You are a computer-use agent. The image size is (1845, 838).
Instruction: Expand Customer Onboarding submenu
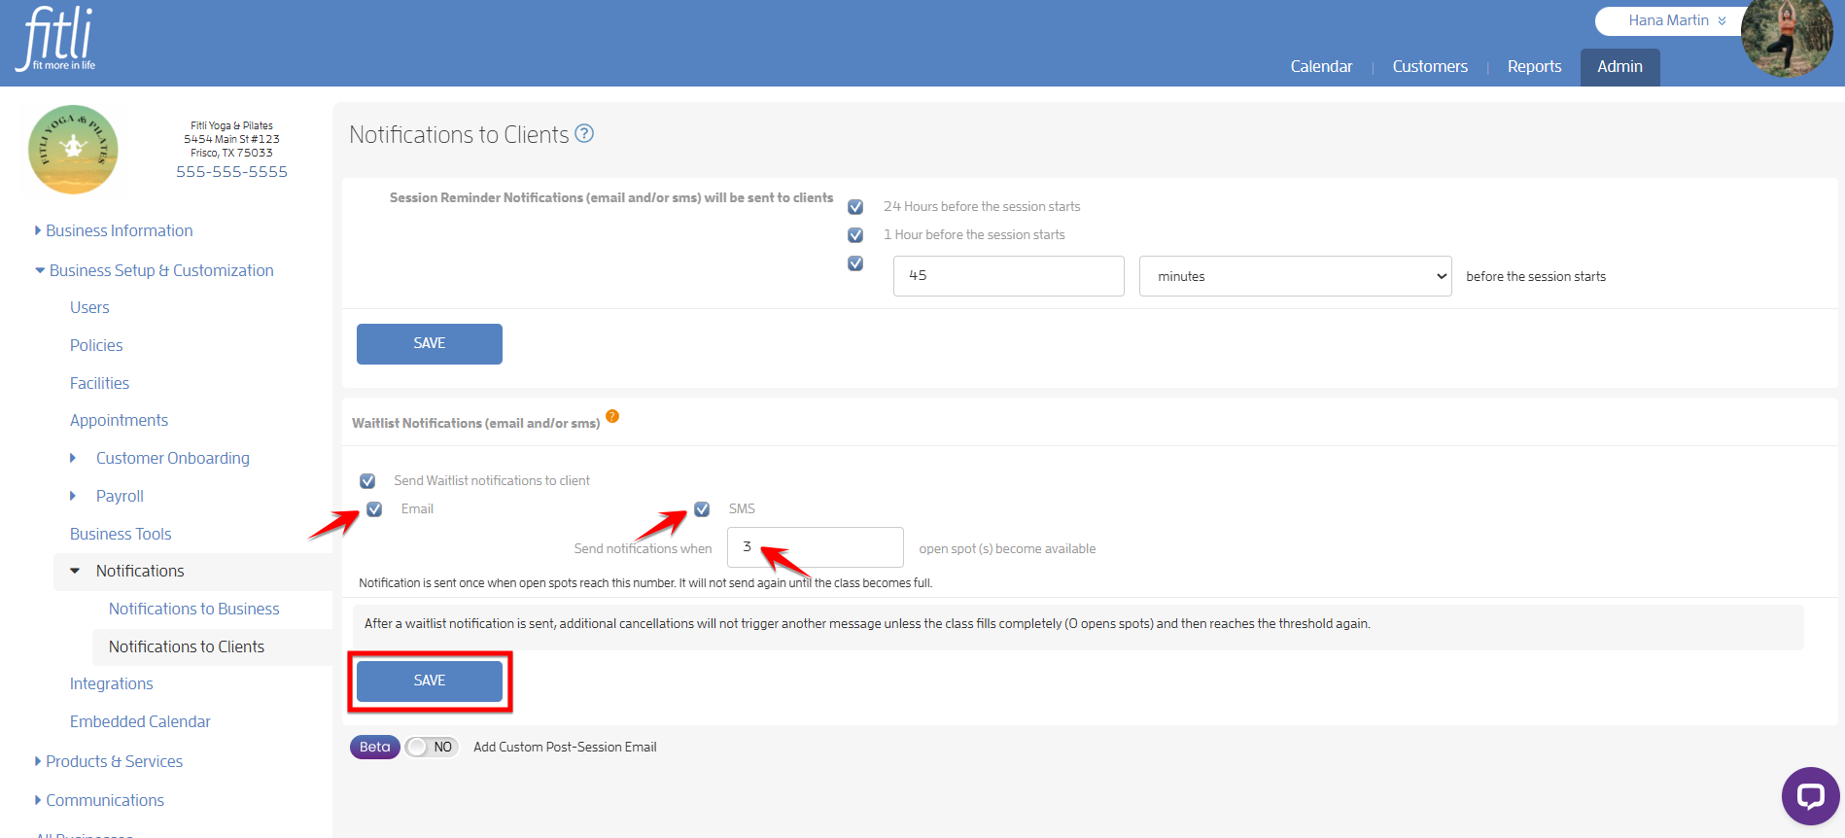pos(160,458)
